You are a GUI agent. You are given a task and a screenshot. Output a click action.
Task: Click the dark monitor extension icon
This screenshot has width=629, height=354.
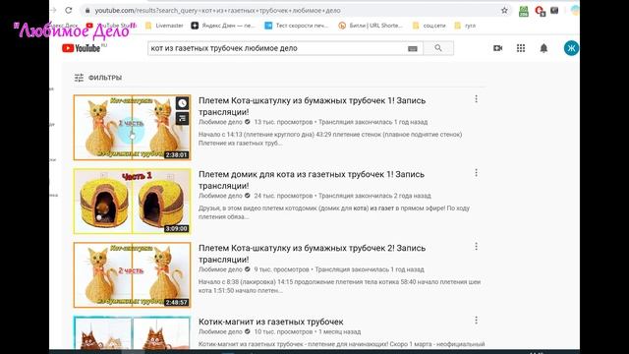tap(554, 11)
